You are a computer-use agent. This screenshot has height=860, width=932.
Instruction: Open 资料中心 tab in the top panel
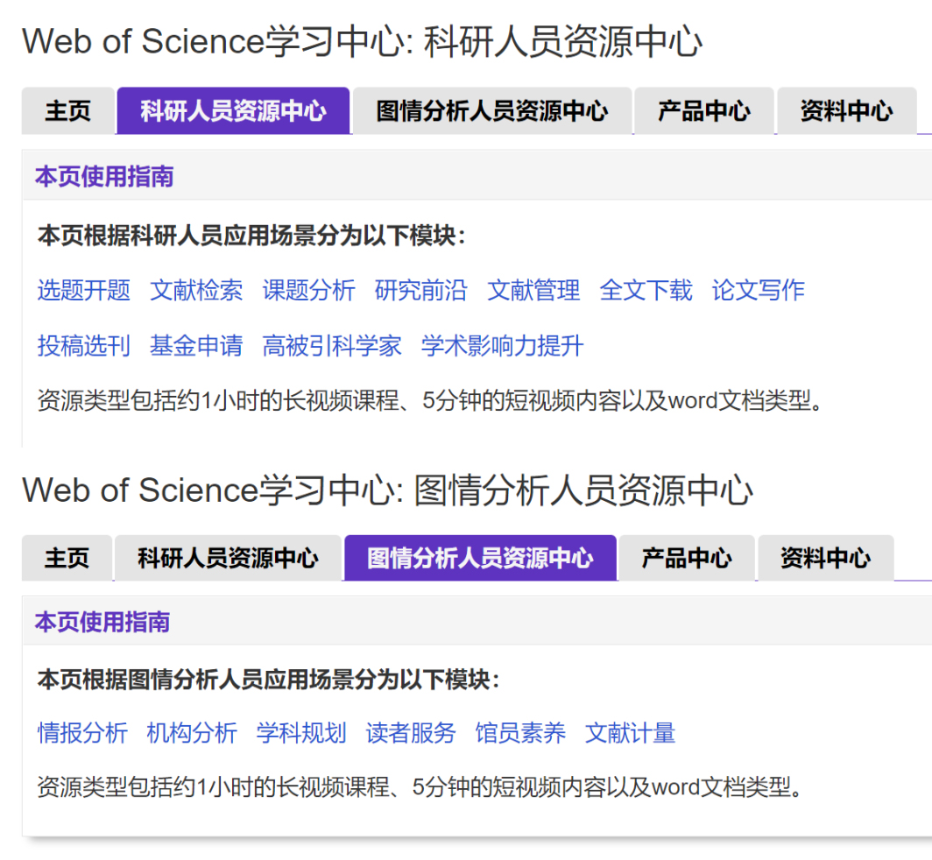[846, 110]
